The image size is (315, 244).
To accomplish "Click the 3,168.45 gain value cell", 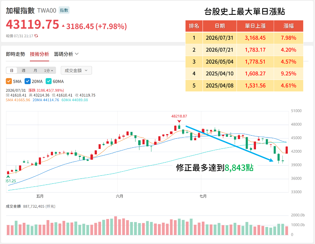I will 255,38.
